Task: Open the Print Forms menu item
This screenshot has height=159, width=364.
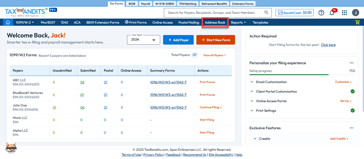Action: [x=136, y=22]
